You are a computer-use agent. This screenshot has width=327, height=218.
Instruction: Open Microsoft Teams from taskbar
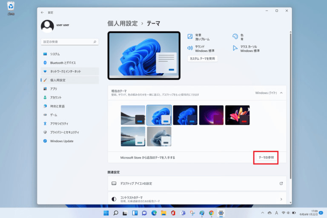pyautogui.click(x=183, y=213)
